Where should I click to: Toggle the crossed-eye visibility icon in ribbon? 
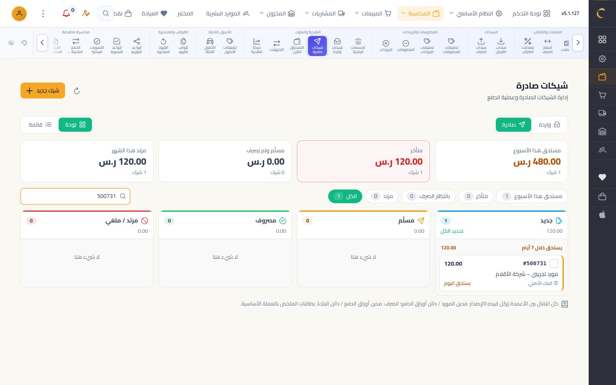pyautogui.click(x=11, y=43)
